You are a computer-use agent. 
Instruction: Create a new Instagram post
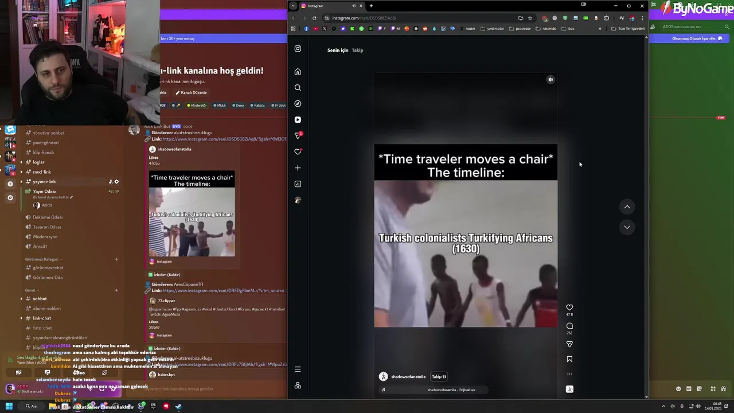pyautogui.click(x=298, y=168)
